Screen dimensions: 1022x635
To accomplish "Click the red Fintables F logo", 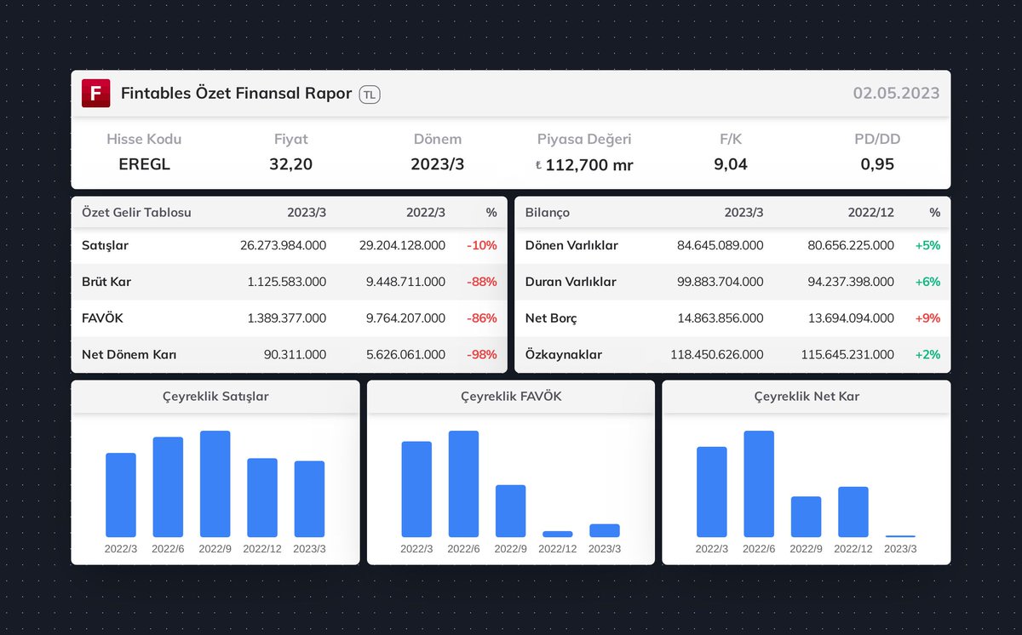I will (x=95, y=94).
